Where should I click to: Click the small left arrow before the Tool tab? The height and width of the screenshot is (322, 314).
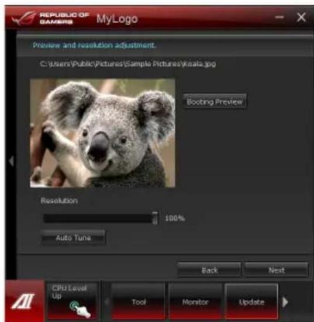point(106,302)
